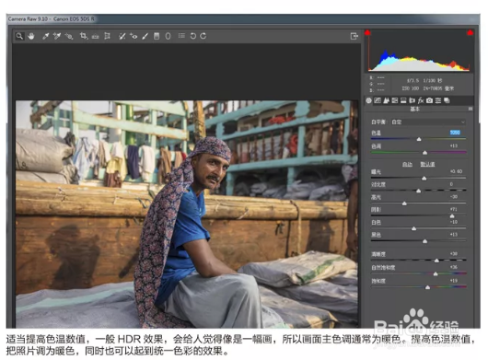
Task: Click the Tint value +13
Action: pos(454,145)
